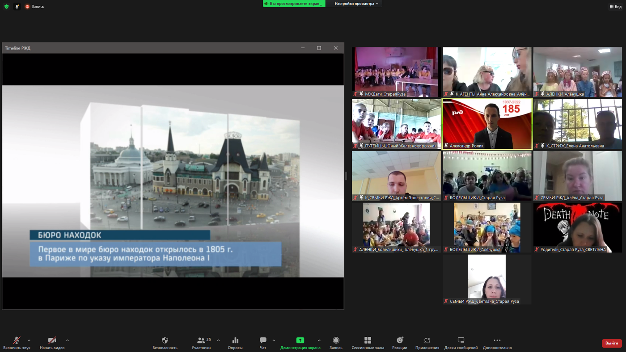Open Apps (Приложения) icon
The width and height of the screenshot is (626, 352).
pyautogui.click(x=427, y=341)
